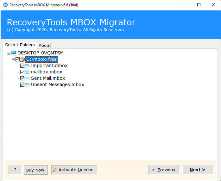
Task: Switch to the About tab
Action: tap(45, 45)
